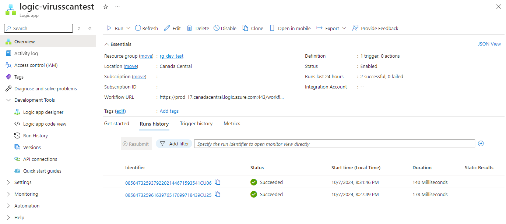Screen dimensions: 506x224
Task: Click the move link next to Location
Action: point(131,66)
